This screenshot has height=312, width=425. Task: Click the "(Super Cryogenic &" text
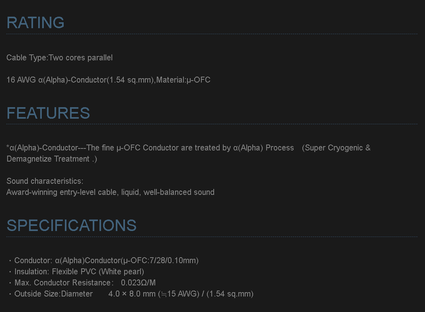336,148
